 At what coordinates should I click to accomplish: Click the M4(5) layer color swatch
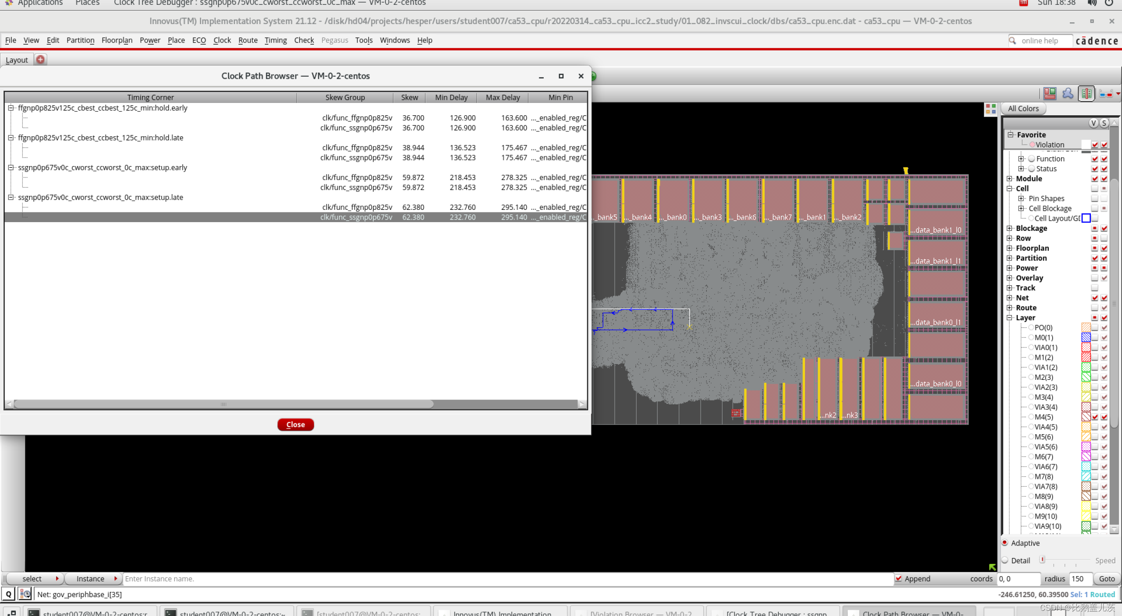click(x=1086, y=417)
